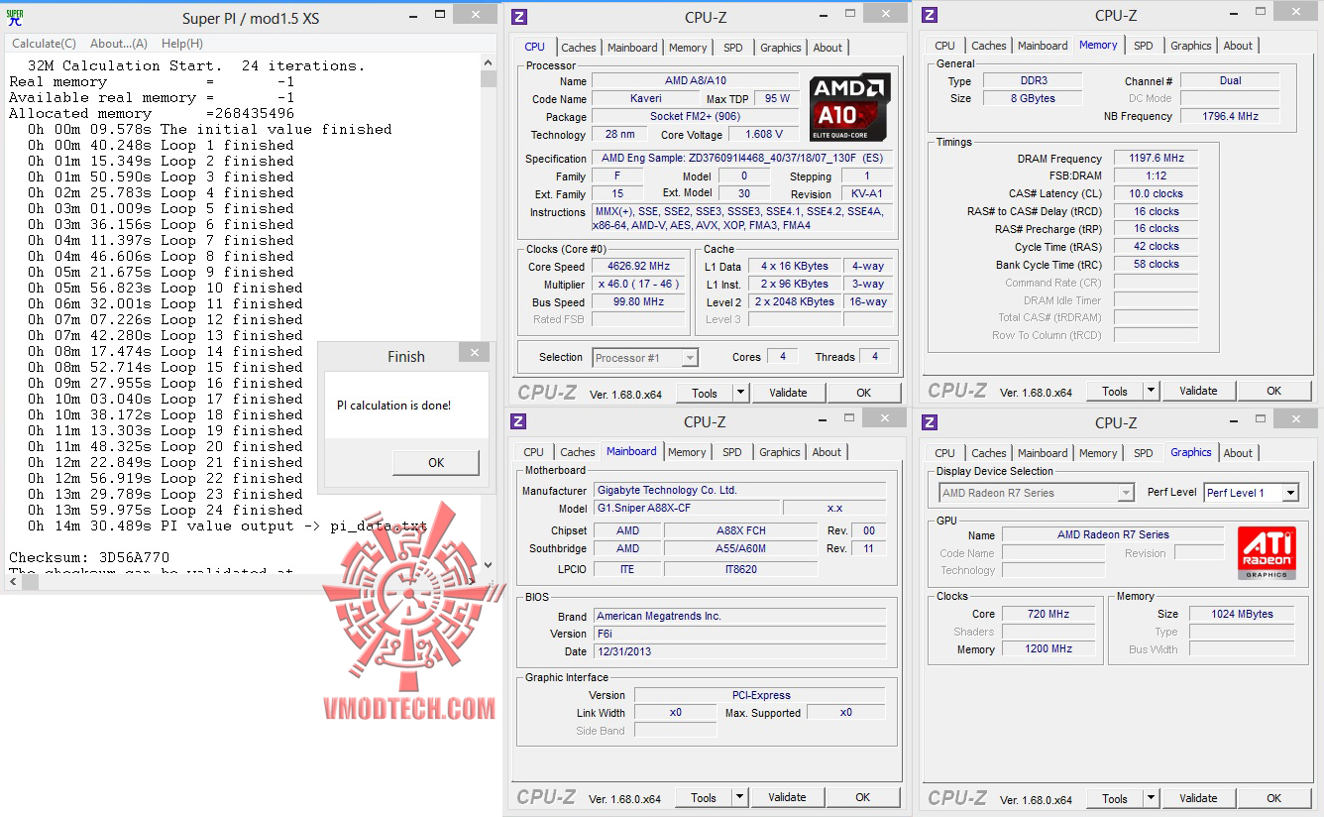Image resolution: width=1324 pixels, height=817 pixels.
Task: Click OK in the Finish dialog
Action: coord(436,463)
